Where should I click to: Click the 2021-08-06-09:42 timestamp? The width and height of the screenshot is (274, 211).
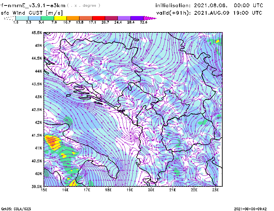[x=253, y=208]
